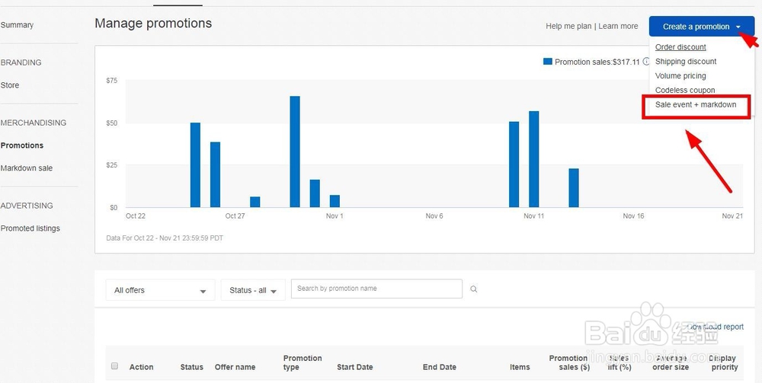This screenshot has height=383, width=762.
Task: Click the blue Promotion sales legend square
Action: coord(548,62)
